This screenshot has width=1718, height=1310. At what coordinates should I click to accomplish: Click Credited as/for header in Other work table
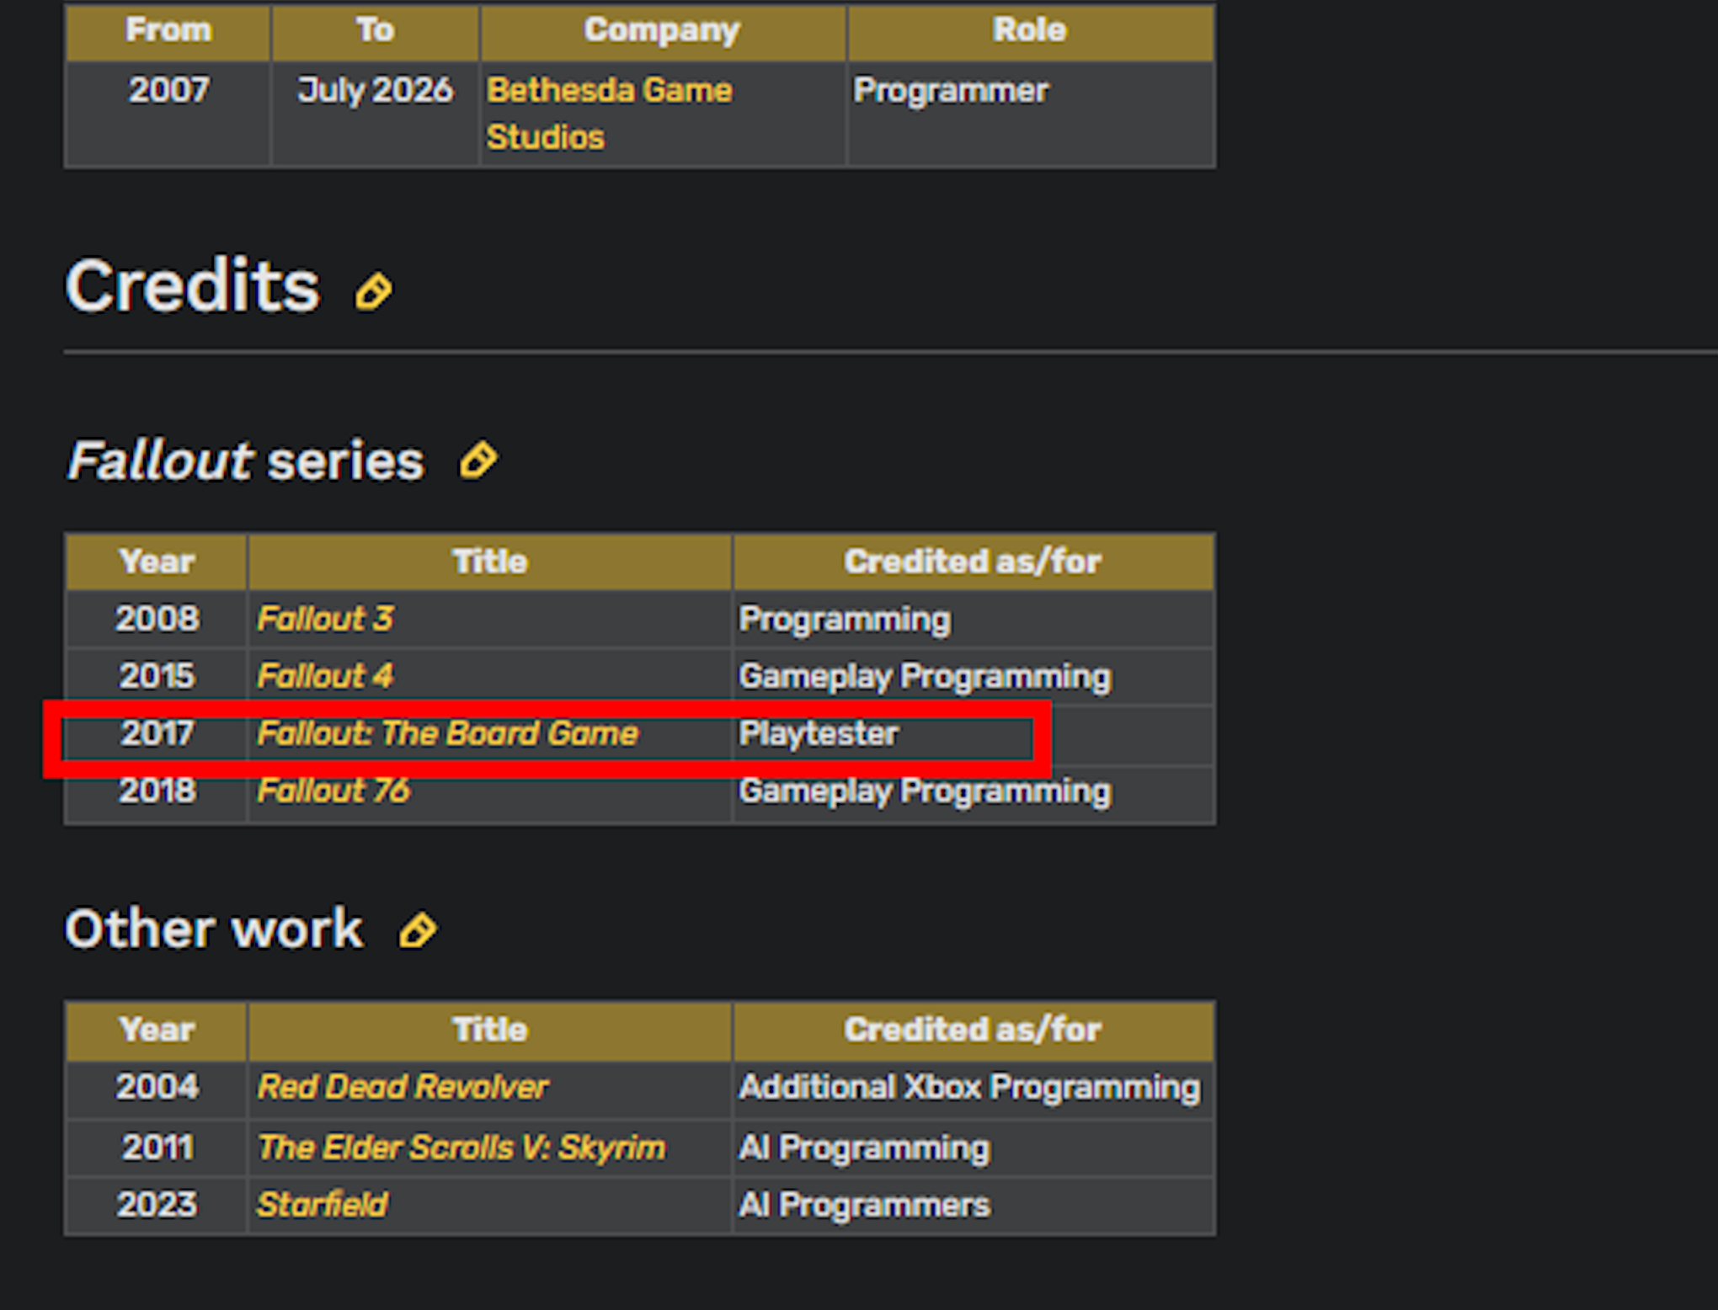click(973, 1030)
